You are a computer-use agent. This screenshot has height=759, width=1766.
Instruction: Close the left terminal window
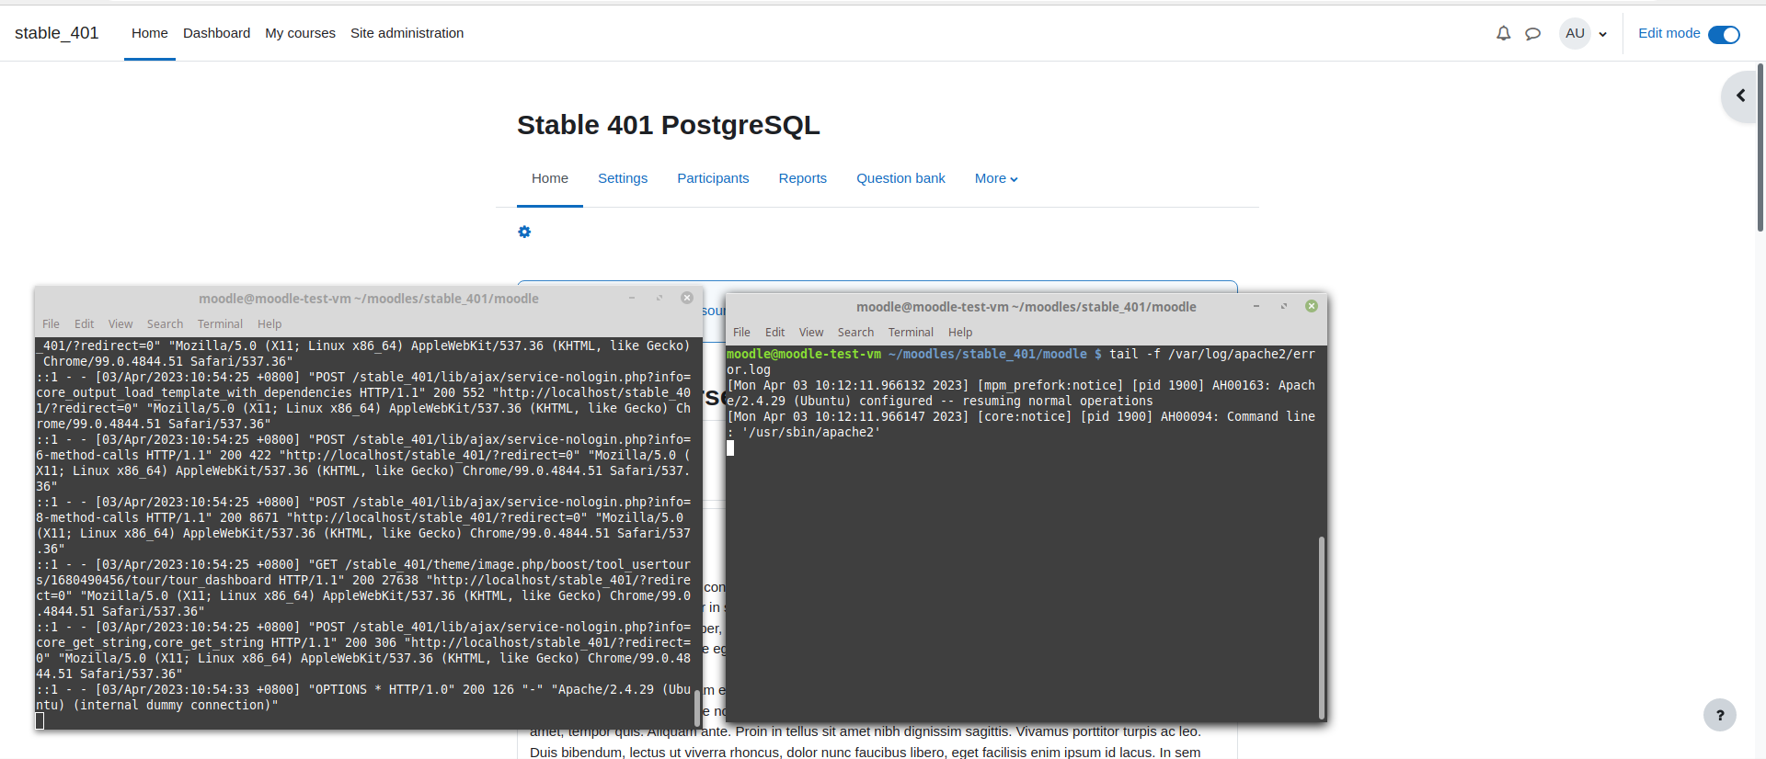click(x=687, y=298)
